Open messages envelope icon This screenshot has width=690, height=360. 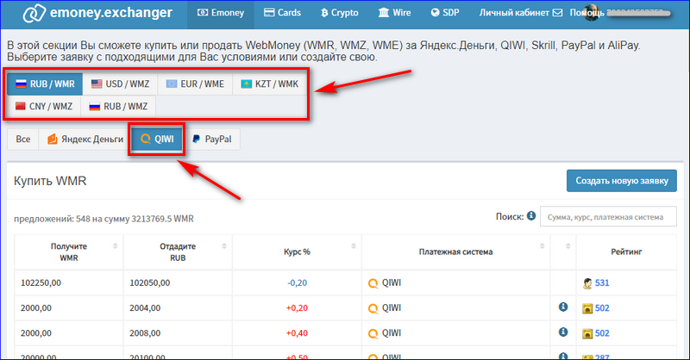tap(557, 13)
